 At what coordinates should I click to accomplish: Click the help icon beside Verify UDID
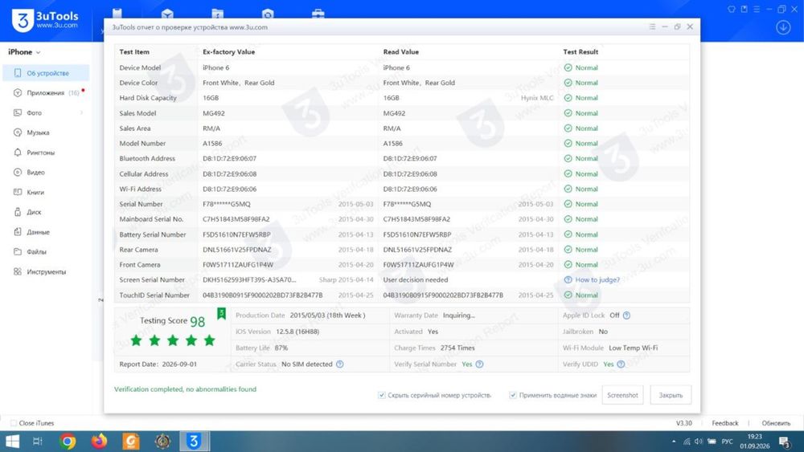pos(621,364)
